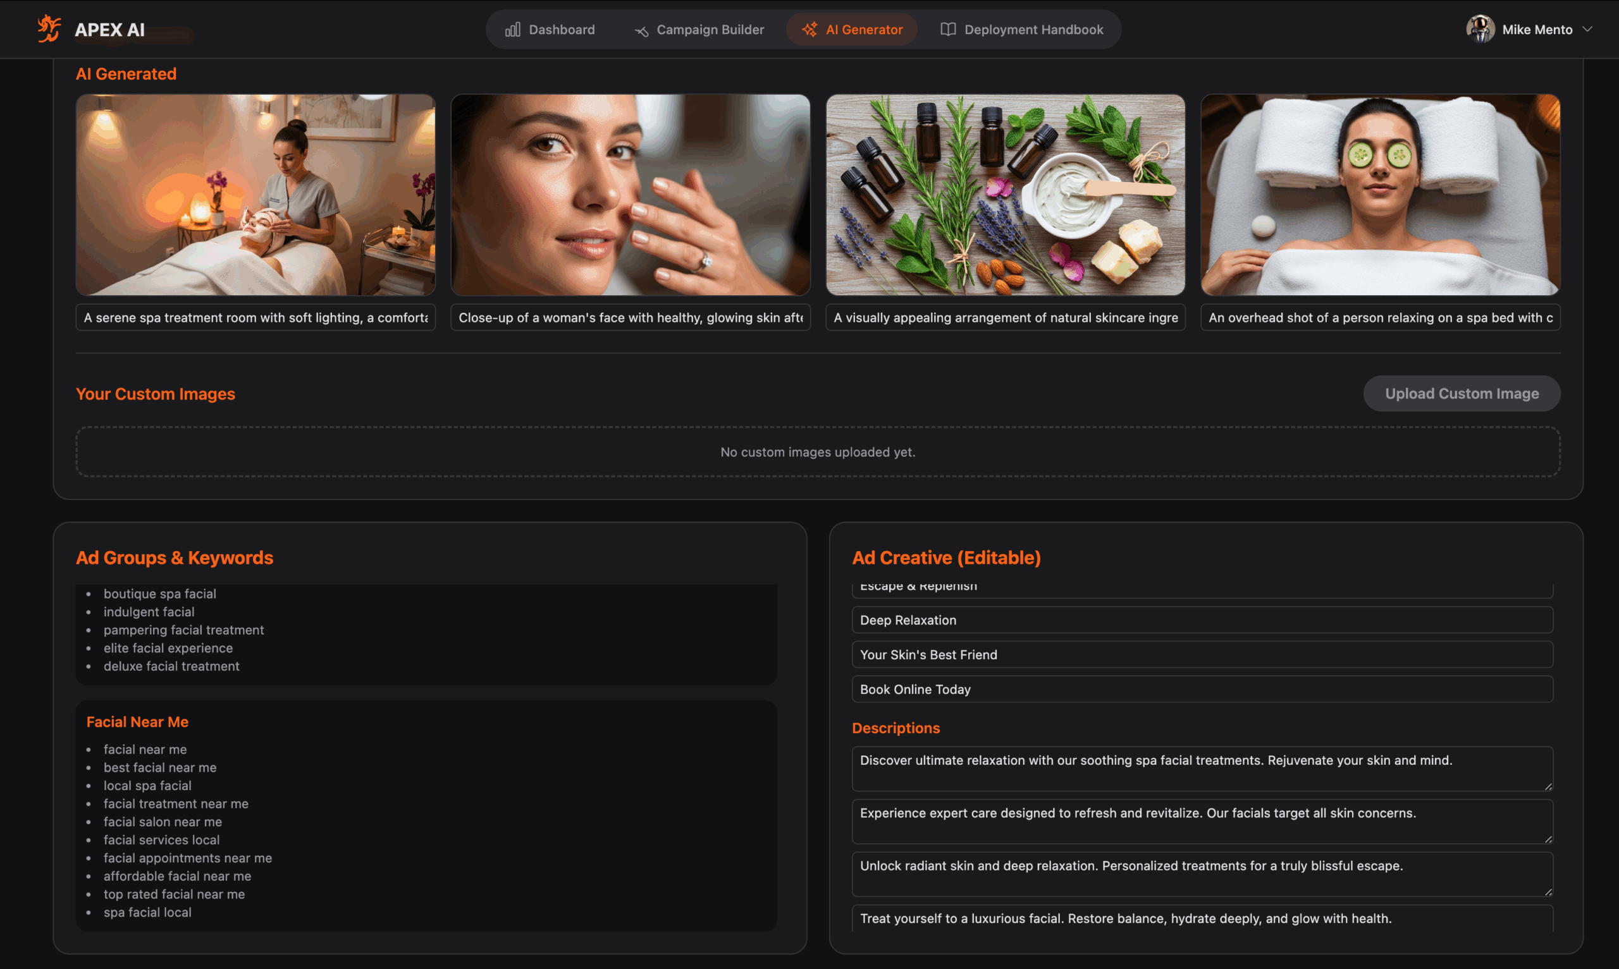Edit the close-up woman's face caption
1619x969 pixels.
coord(631,317)
